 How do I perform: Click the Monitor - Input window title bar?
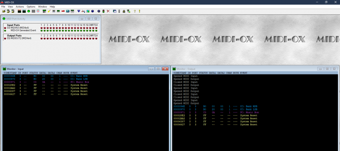point(85,69)
